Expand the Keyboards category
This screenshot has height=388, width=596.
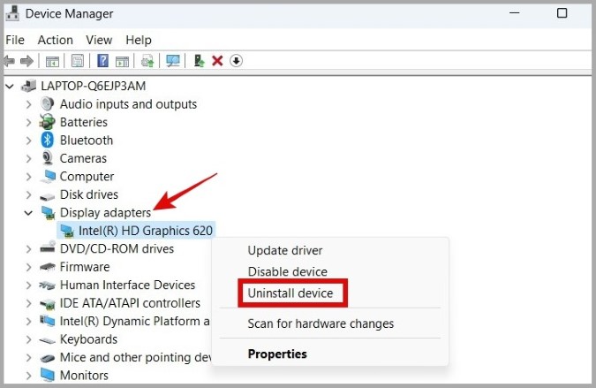pyautogui.click(x=28, y=339)
